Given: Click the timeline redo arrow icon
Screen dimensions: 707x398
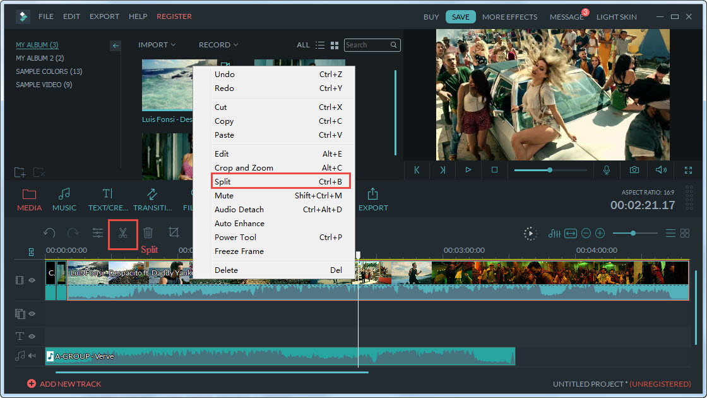Looking at the screenshot, I should click(73, 233).
